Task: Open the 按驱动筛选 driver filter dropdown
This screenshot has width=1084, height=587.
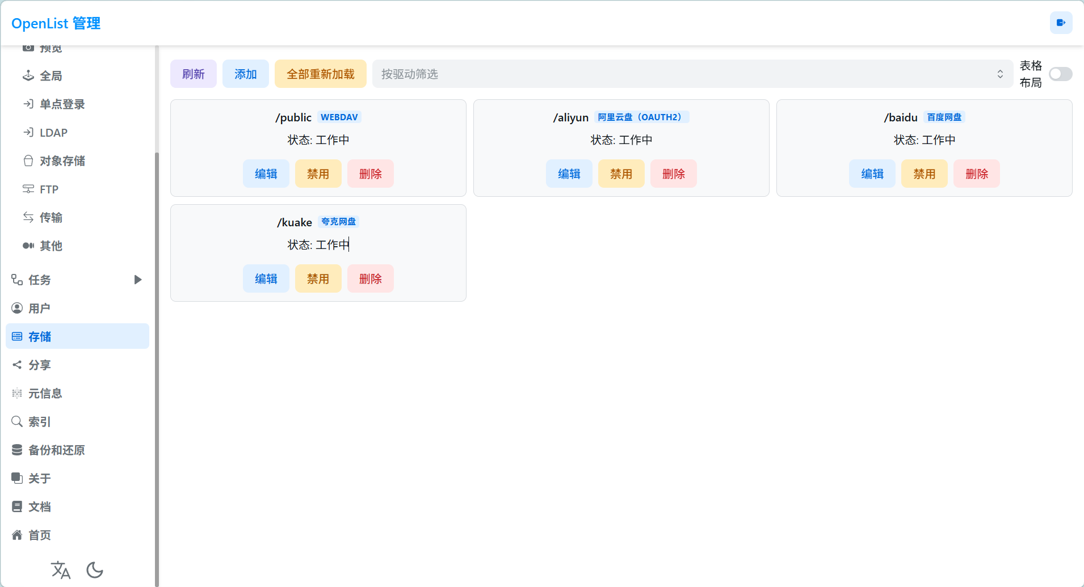Action: [692, 74]
